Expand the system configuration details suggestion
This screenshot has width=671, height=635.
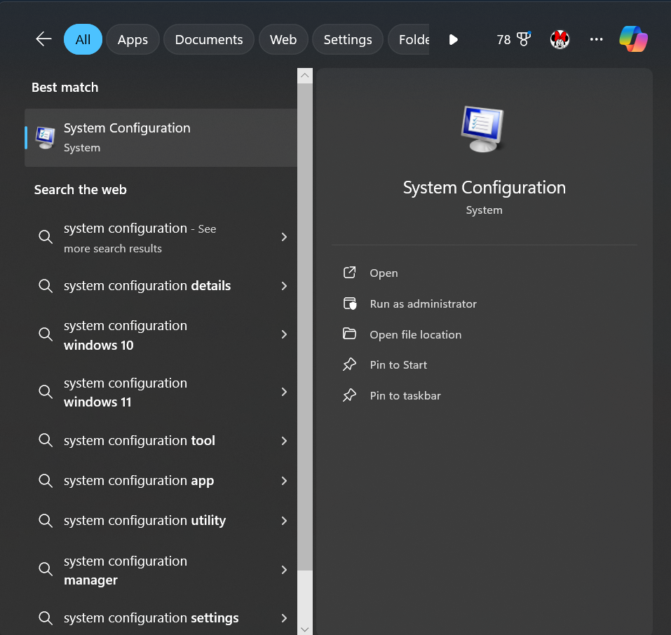(x=284, y=286)
